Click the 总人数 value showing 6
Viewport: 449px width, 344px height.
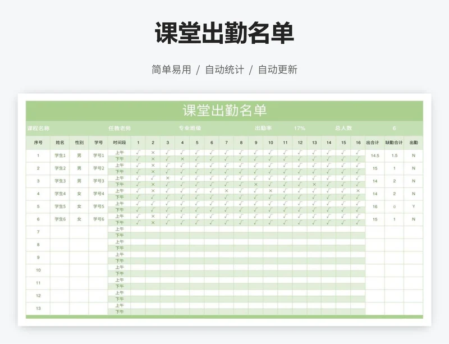point(394,128)
